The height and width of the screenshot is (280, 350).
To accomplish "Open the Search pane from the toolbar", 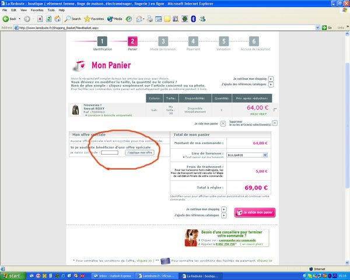I will pos(72,19).
